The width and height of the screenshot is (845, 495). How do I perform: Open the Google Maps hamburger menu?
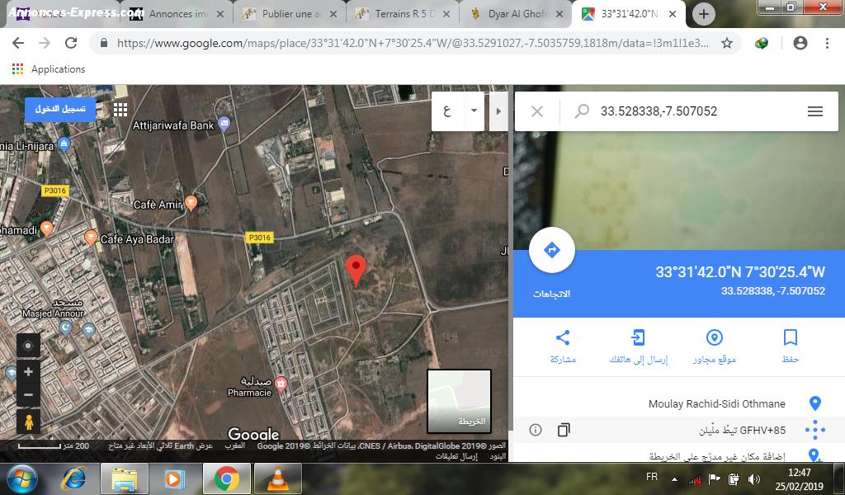point(815,111)
